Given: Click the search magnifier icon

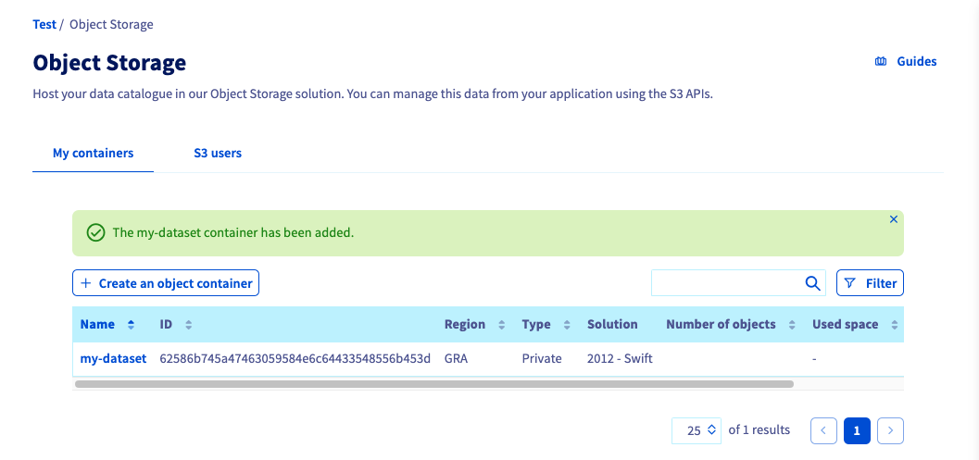Looking at the screenshot, I should [x=812, y=283].
